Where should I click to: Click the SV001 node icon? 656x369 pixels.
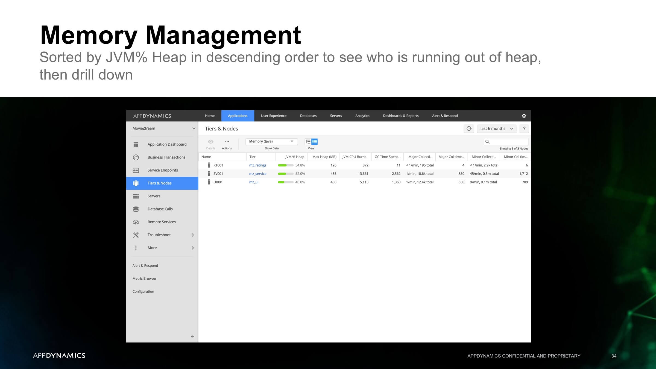[x=209, y=174]
